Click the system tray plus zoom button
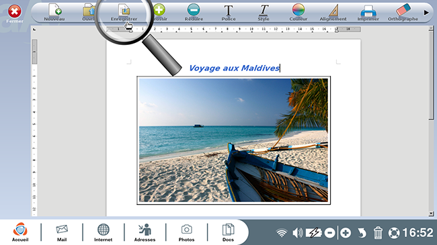Viewport: 437px width, 245px height. coord(346,233)
